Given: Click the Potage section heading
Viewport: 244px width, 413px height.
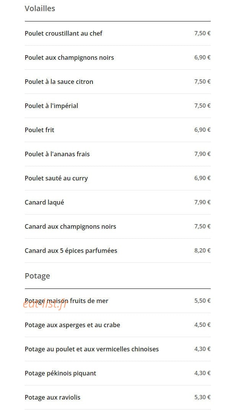Looking at the screenshot, I should click(37, 276).
